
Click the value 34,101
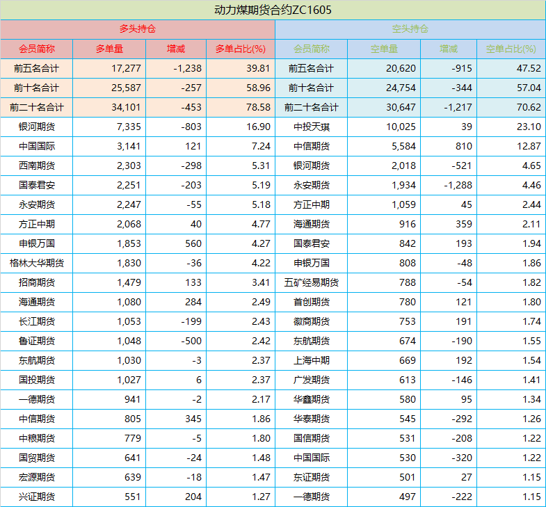coord(126,107)
